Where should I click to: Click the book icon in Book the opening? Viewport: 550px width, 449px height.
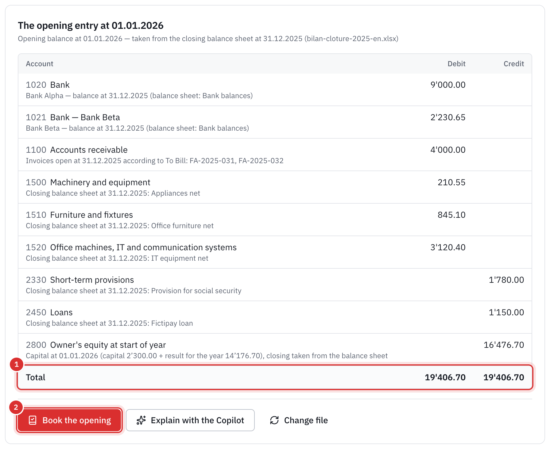33,420
